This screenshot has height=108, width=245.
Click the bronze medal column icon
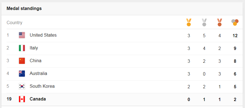[220, 22]
